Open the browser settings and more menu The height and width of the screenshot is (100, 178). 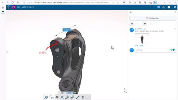point(150,2)
